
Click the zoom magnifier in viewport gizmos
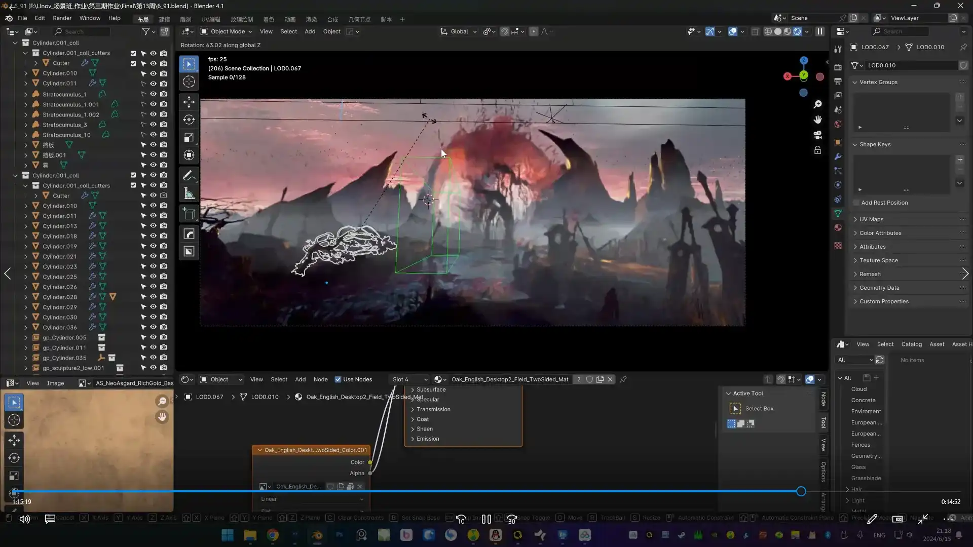(x=817, y=104)
